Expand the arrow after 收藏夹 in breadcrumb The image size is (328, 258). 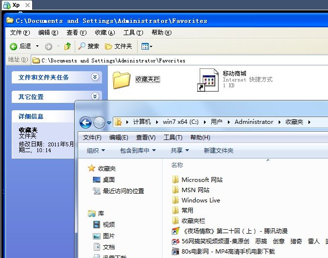point(309,122)
